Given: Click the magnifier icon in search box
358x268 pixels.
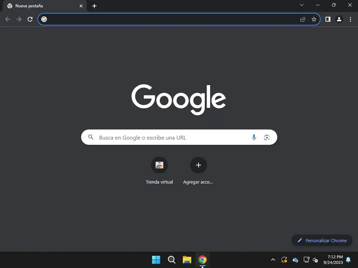Looking at the screenshot, I should [x=91, y=137].
